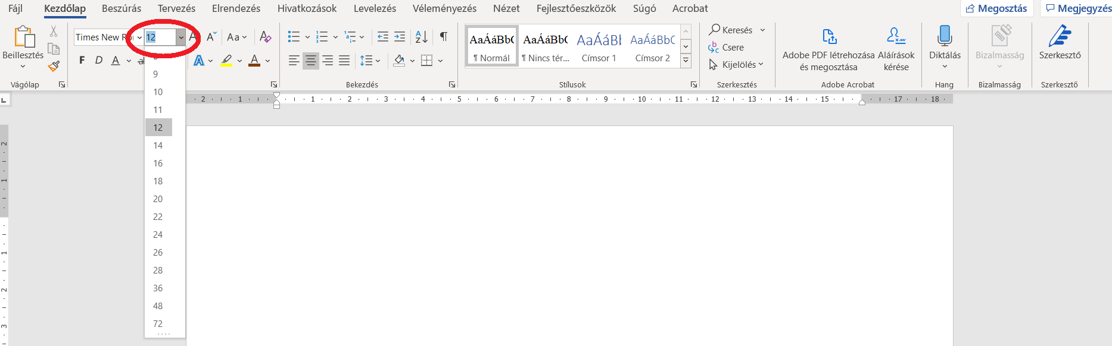Open the Szerkesztő editor pen icon
1112x346 pixels.
(x=1060, y=37)
